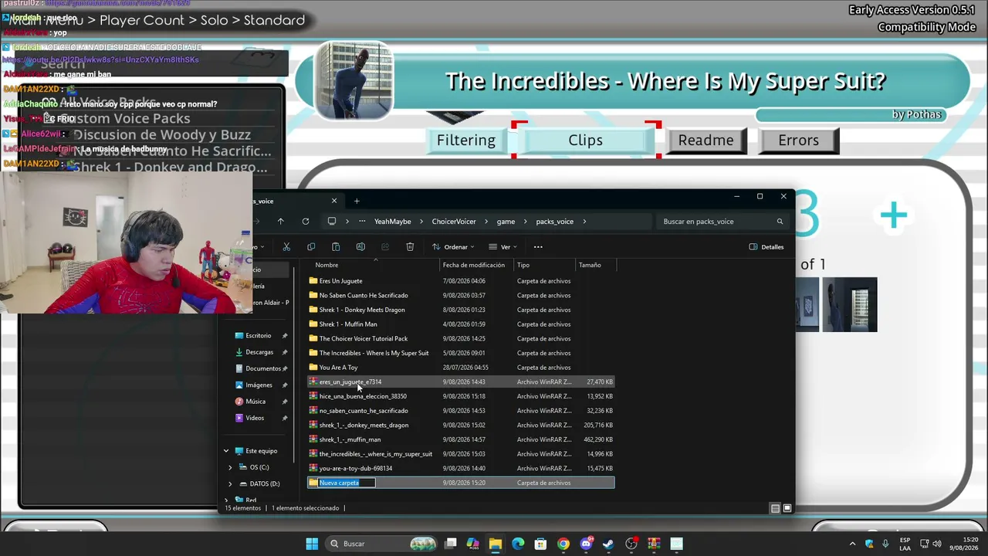
Task: Click the taskbar Buscar search box
Action: click(x=381, y=544)
